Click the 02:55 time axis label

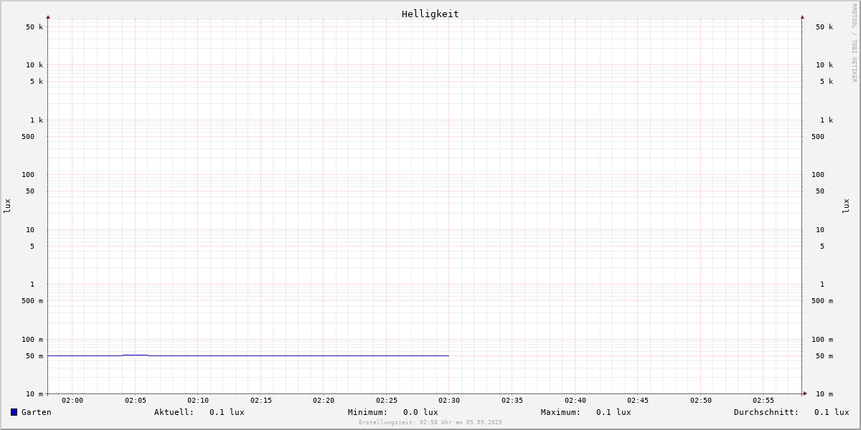coord(763,401)
